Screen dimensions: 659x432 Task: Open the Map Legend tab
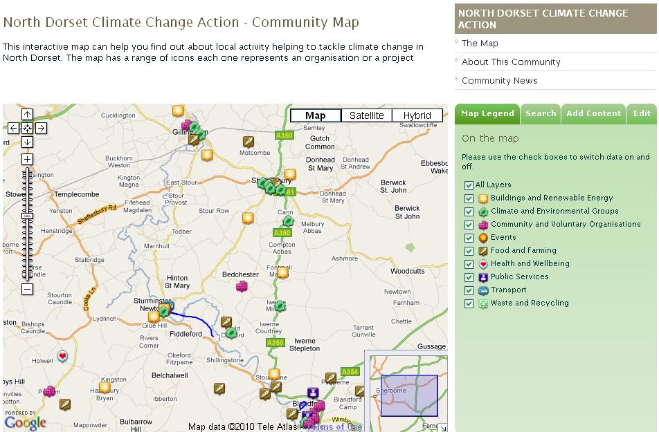(x=487, y=114)
